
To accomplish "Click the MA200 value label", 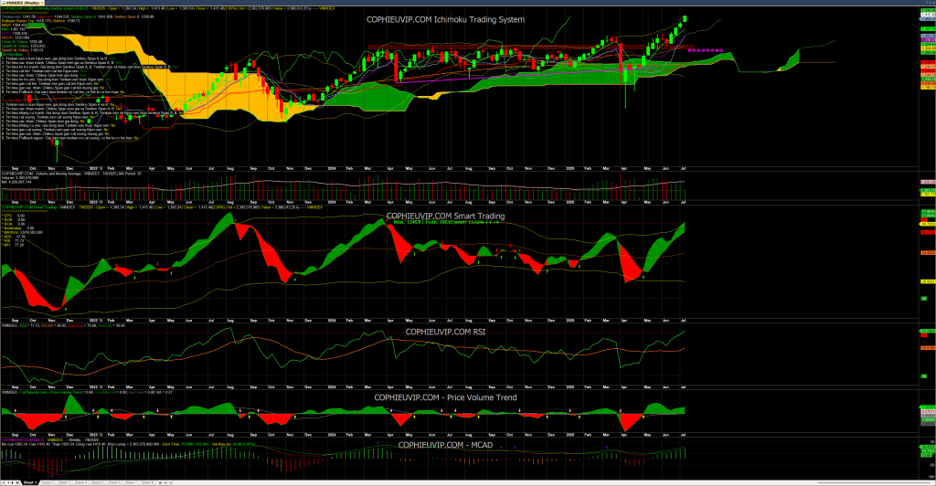I will click(x=16, y=37).
